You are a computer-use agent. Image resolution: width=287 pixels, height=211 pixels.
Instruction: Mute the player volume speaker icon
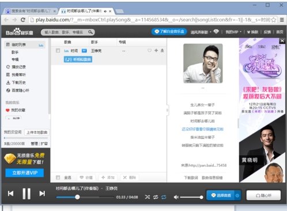coord(176,197)
